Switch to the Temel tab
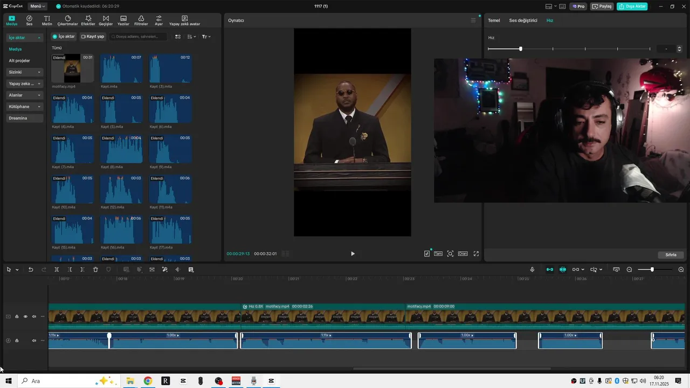This screenshot has height=388, width=690. pos(494,20)
